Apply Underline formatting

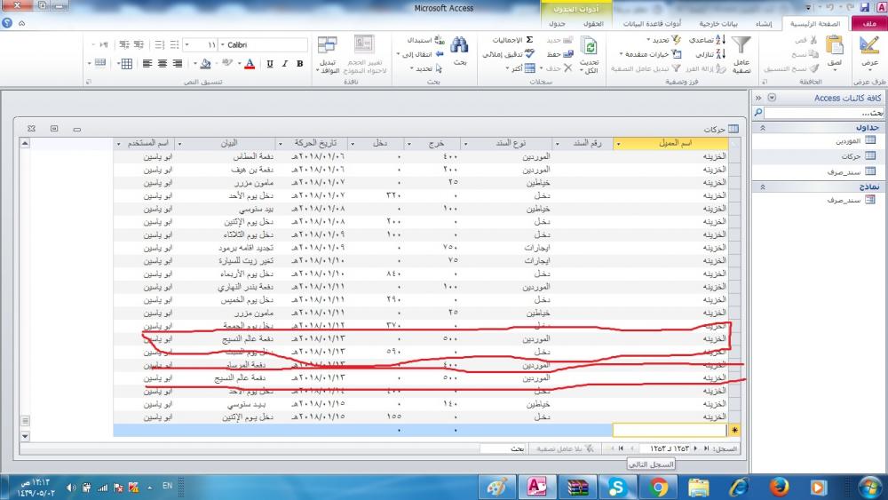click(x=270, y=63)
